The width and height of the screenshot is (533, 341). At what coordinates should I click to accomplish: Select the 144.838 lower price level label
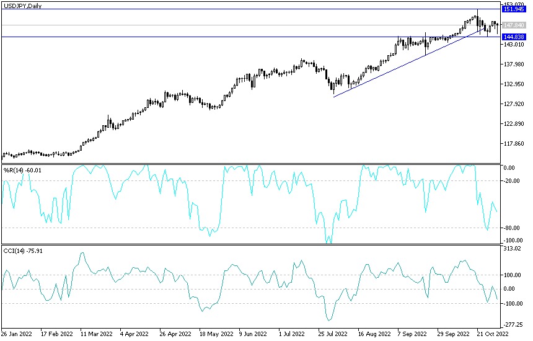(514, 37)
